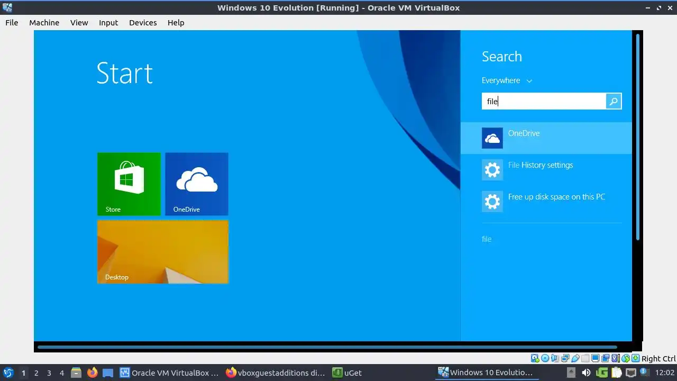Click the uGet tray icon
Screen dimensions: 677x381
pos(602,373)
